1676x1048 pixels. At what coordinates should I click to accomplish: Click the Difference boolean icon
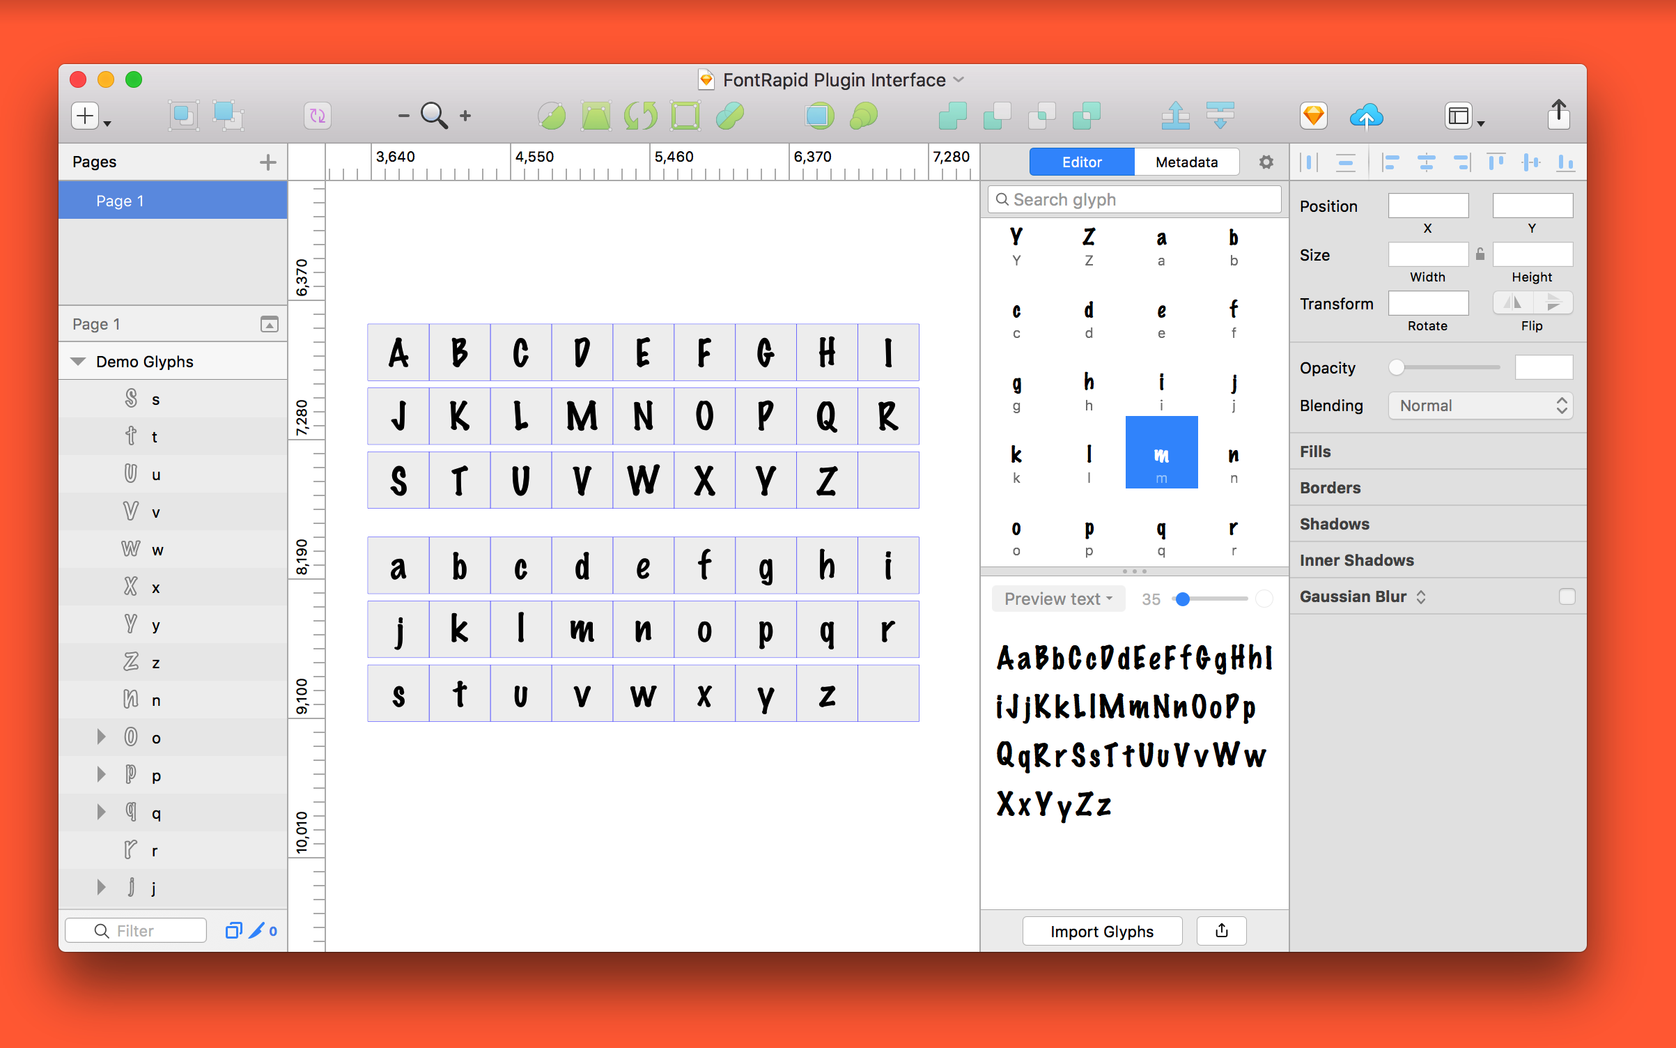(x=1086, y=116)
